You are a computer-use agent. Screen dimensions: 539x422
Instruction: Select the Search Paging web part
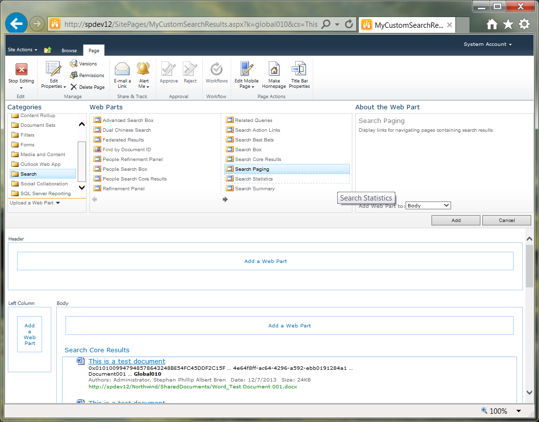pos(287,169)
